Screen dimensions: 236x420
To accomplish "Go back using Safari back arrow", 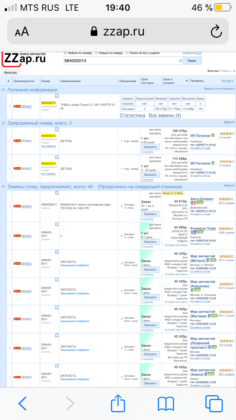I will pyautogui.click(x=22, y=403).
